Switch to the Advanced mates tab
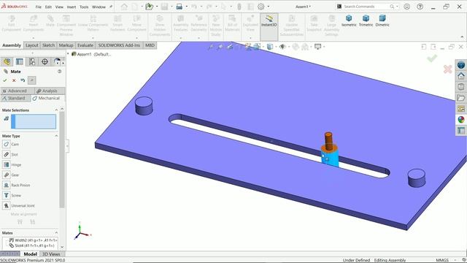The height and width of the screenshot is (263, 467). point(17,91)
